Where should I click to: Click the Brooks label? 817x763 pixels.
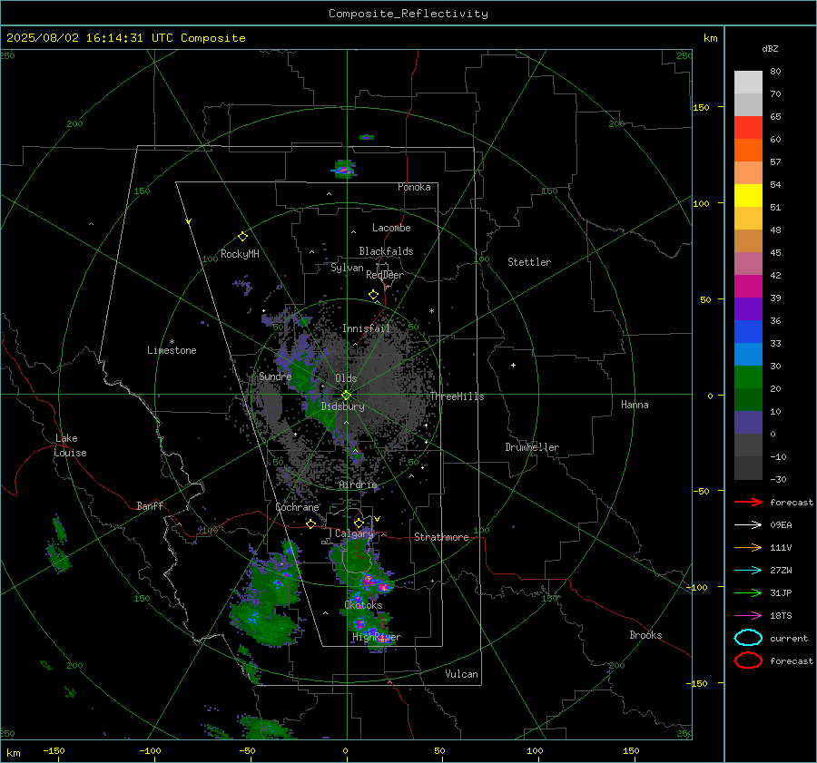(645, 635)
